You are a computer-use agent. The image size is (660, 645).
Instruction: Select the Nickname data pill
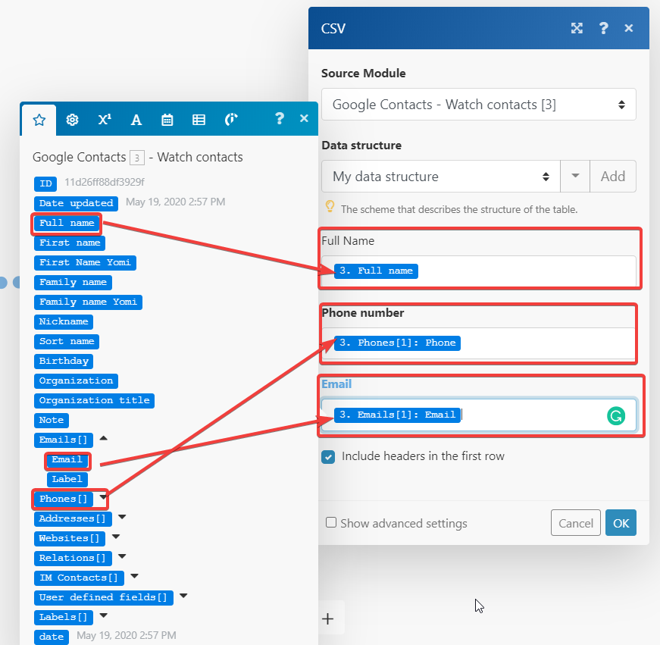[64, 321]
